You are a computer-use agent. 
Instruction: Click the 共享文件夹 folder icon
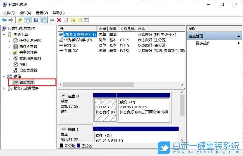(15, 52)
